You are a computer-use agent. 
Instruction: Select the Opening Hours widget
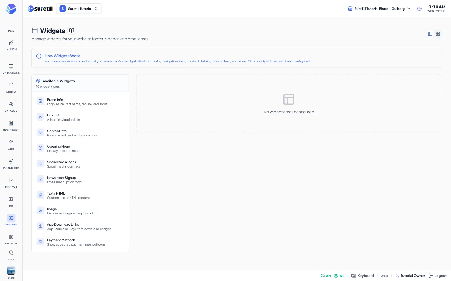(80, 149)
